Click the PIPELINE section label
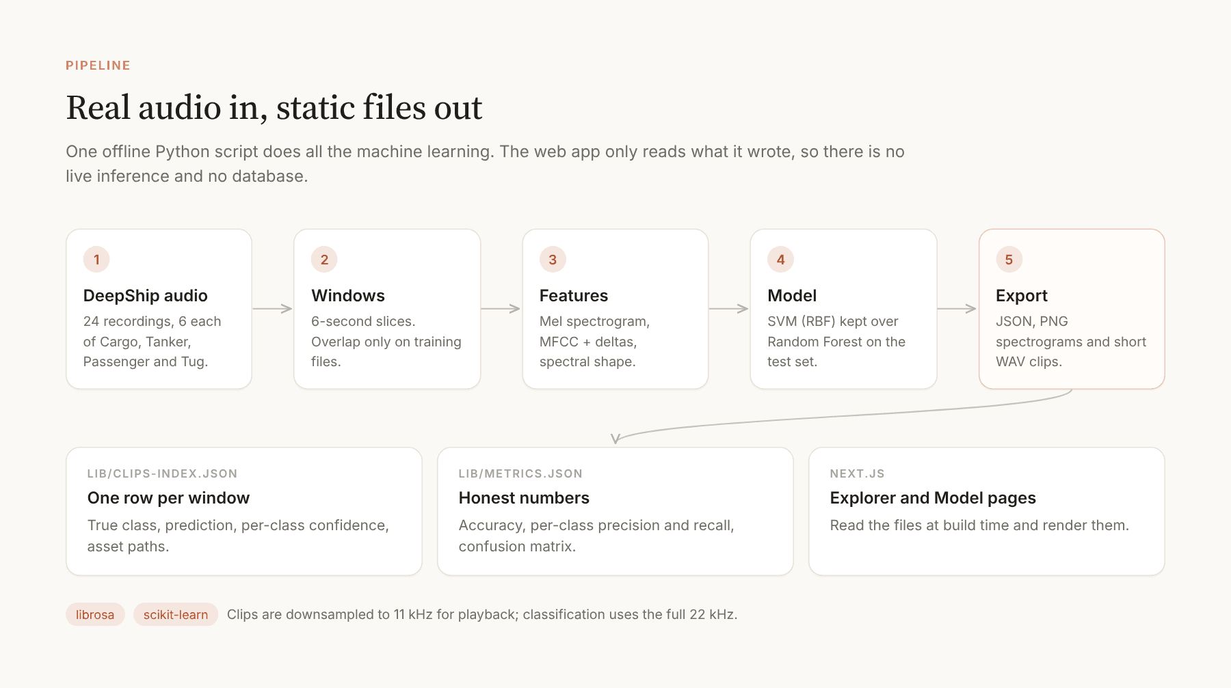The image size is (1231, 688). [98, 66]
